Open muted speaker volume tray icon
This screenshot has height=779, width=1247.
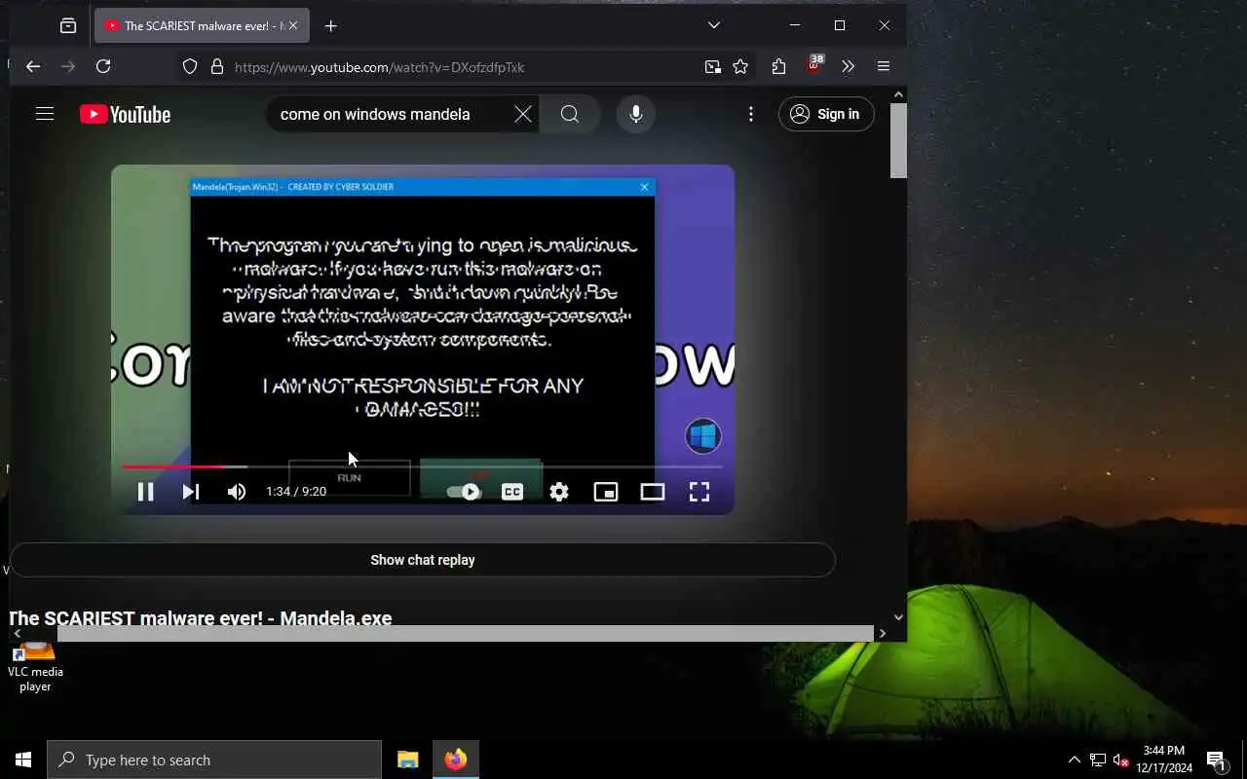[x=1120, y=760]
